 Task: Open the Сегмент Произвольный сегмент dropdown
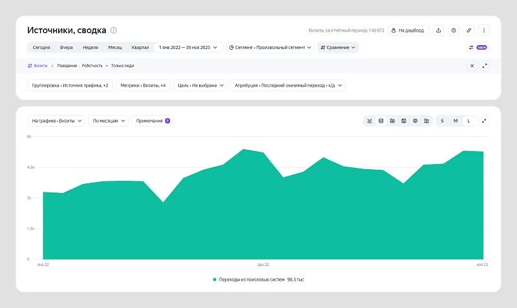(270, 47)
